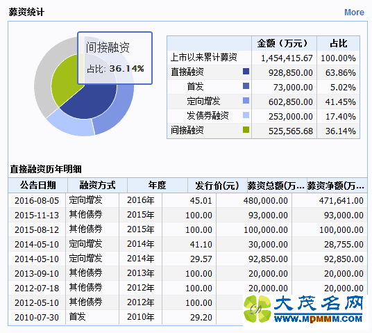Viewport: 372px width, 333px height.
Task: Click the 直接融资 dark blue legend swatch
Action: tap(246, 72)
